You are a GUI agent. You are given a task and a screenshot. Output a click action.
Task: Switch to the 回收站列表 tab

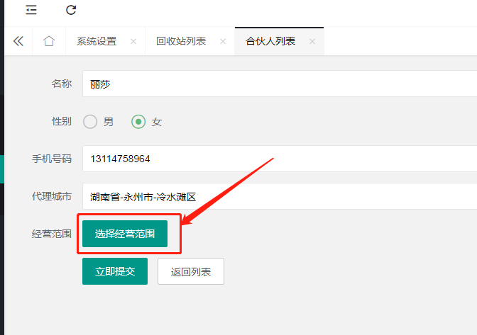click(x=181, y=41)
